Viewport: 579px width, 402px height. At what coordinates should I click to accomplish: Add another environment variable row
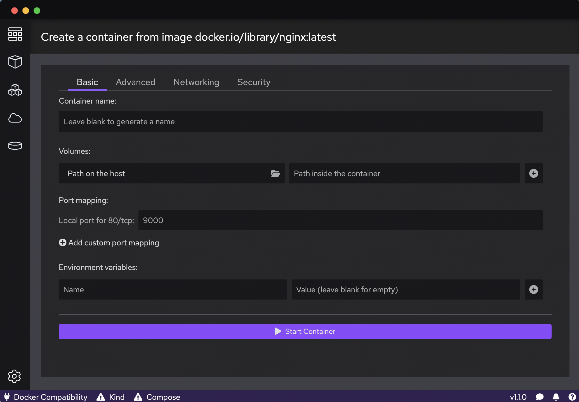[x=533, y=289]
